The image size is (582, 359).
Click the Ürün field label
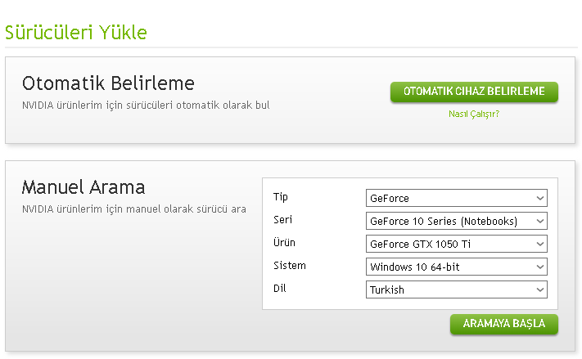coord(284,243)
